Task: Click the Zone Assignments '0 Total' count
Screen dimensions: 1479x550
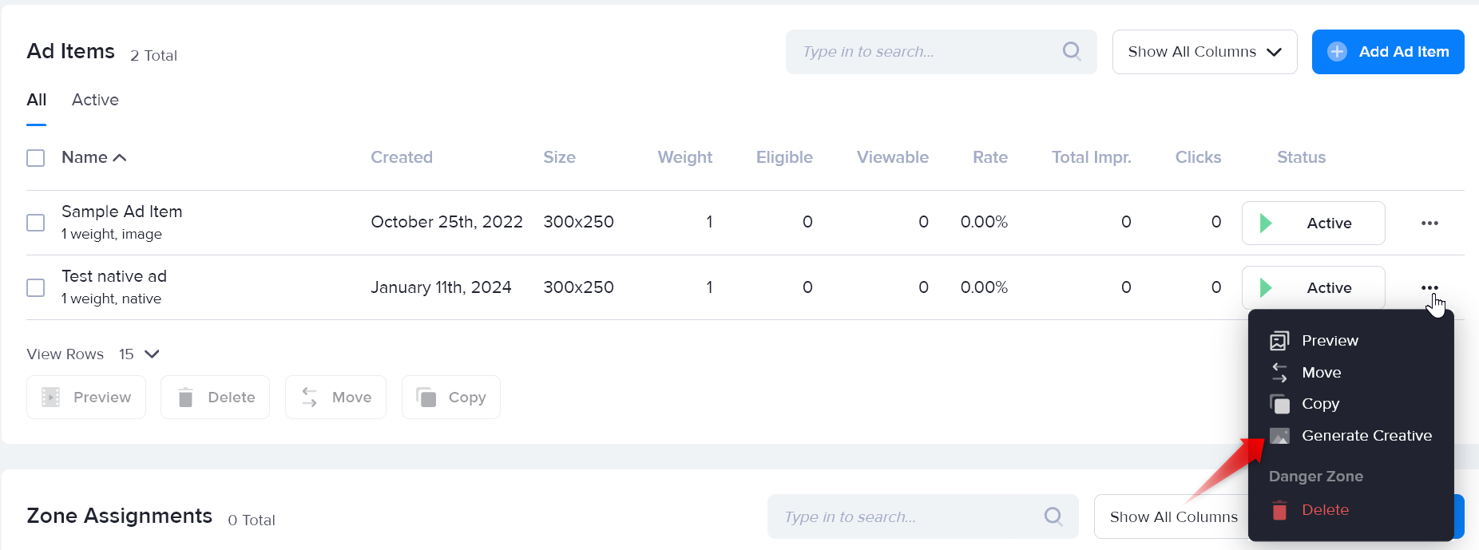Action: (x=252, y=520)
